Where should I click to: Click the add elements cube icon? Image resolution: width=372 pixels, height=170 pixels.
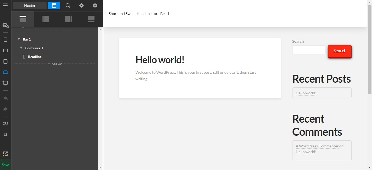click(x=5, y=25)
